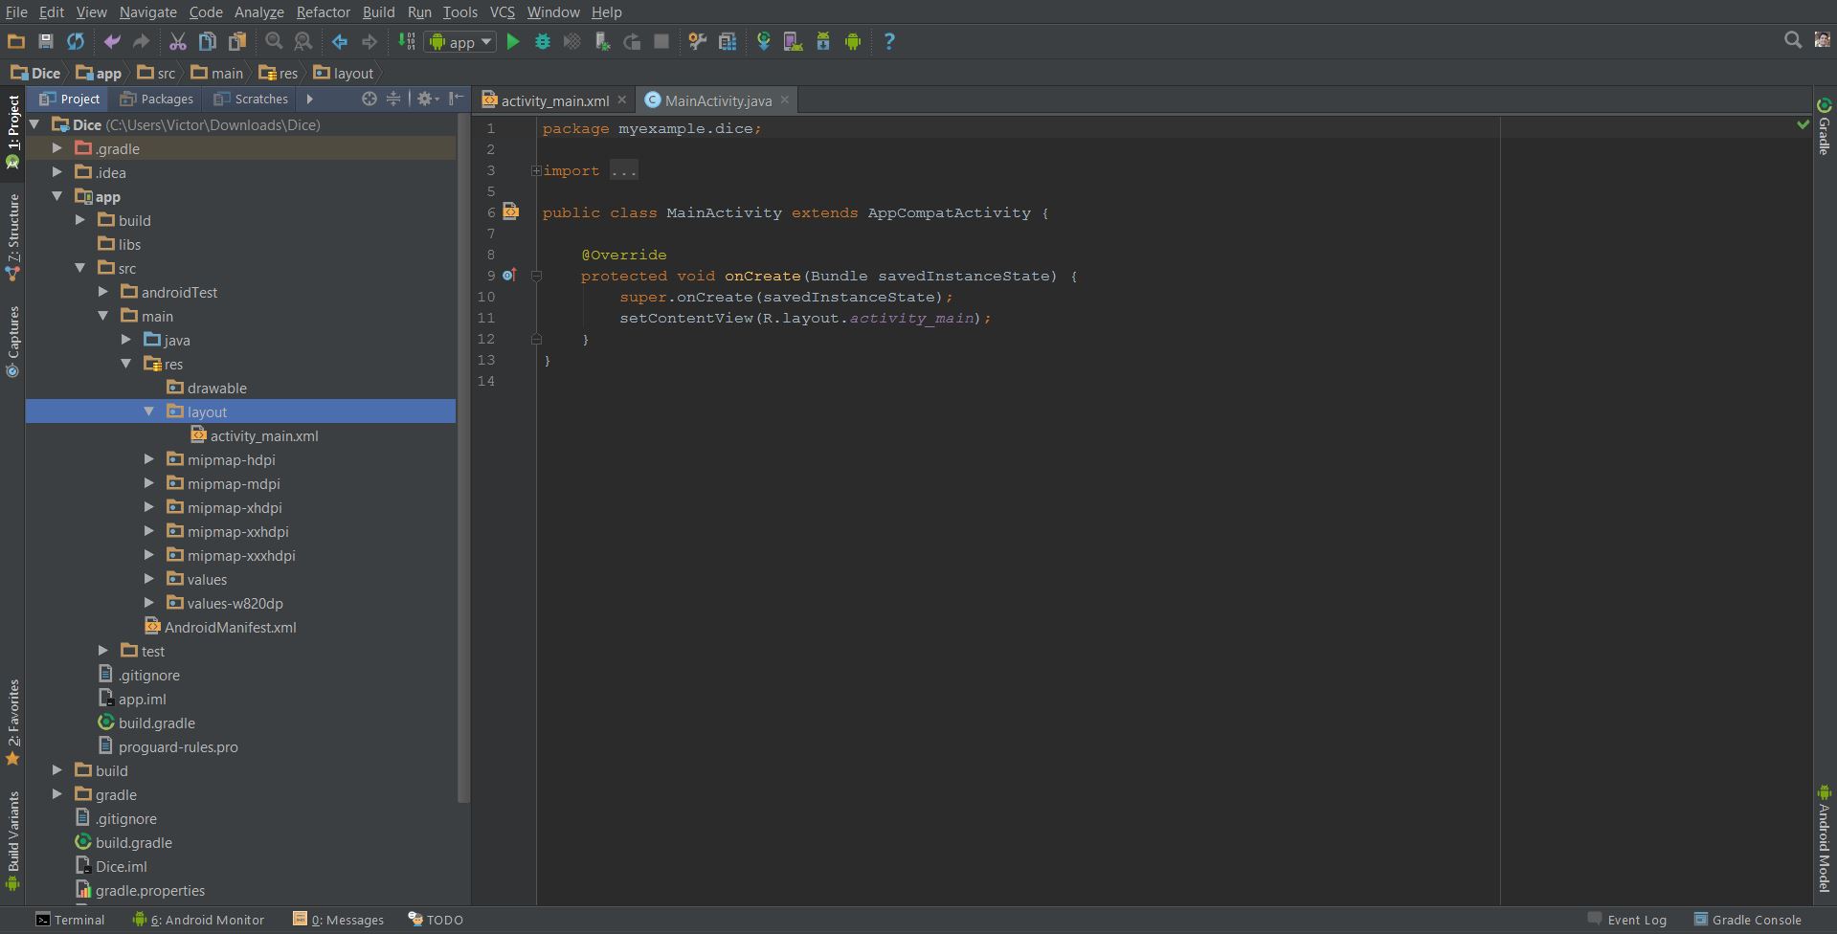Collapse the res folder
This screenshot has width=1837, height=934.
(x=126, y=364)
